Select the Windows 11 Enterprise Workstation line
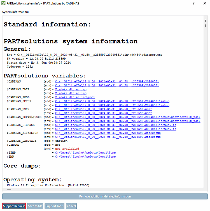 pos(48,185)
